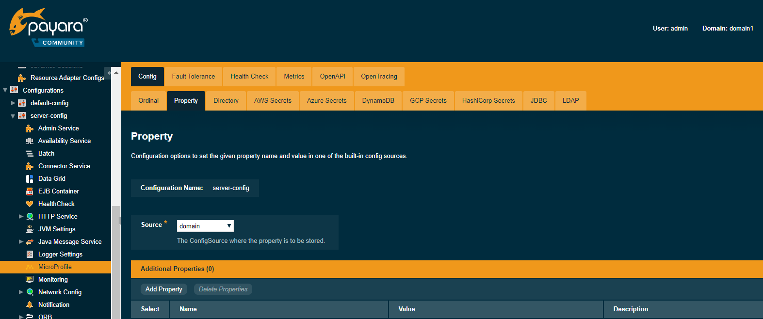Viewport: 763px width, 319px height.
Task: Switch to the Fault Tolerance tab
Action: tap(193, 77)
